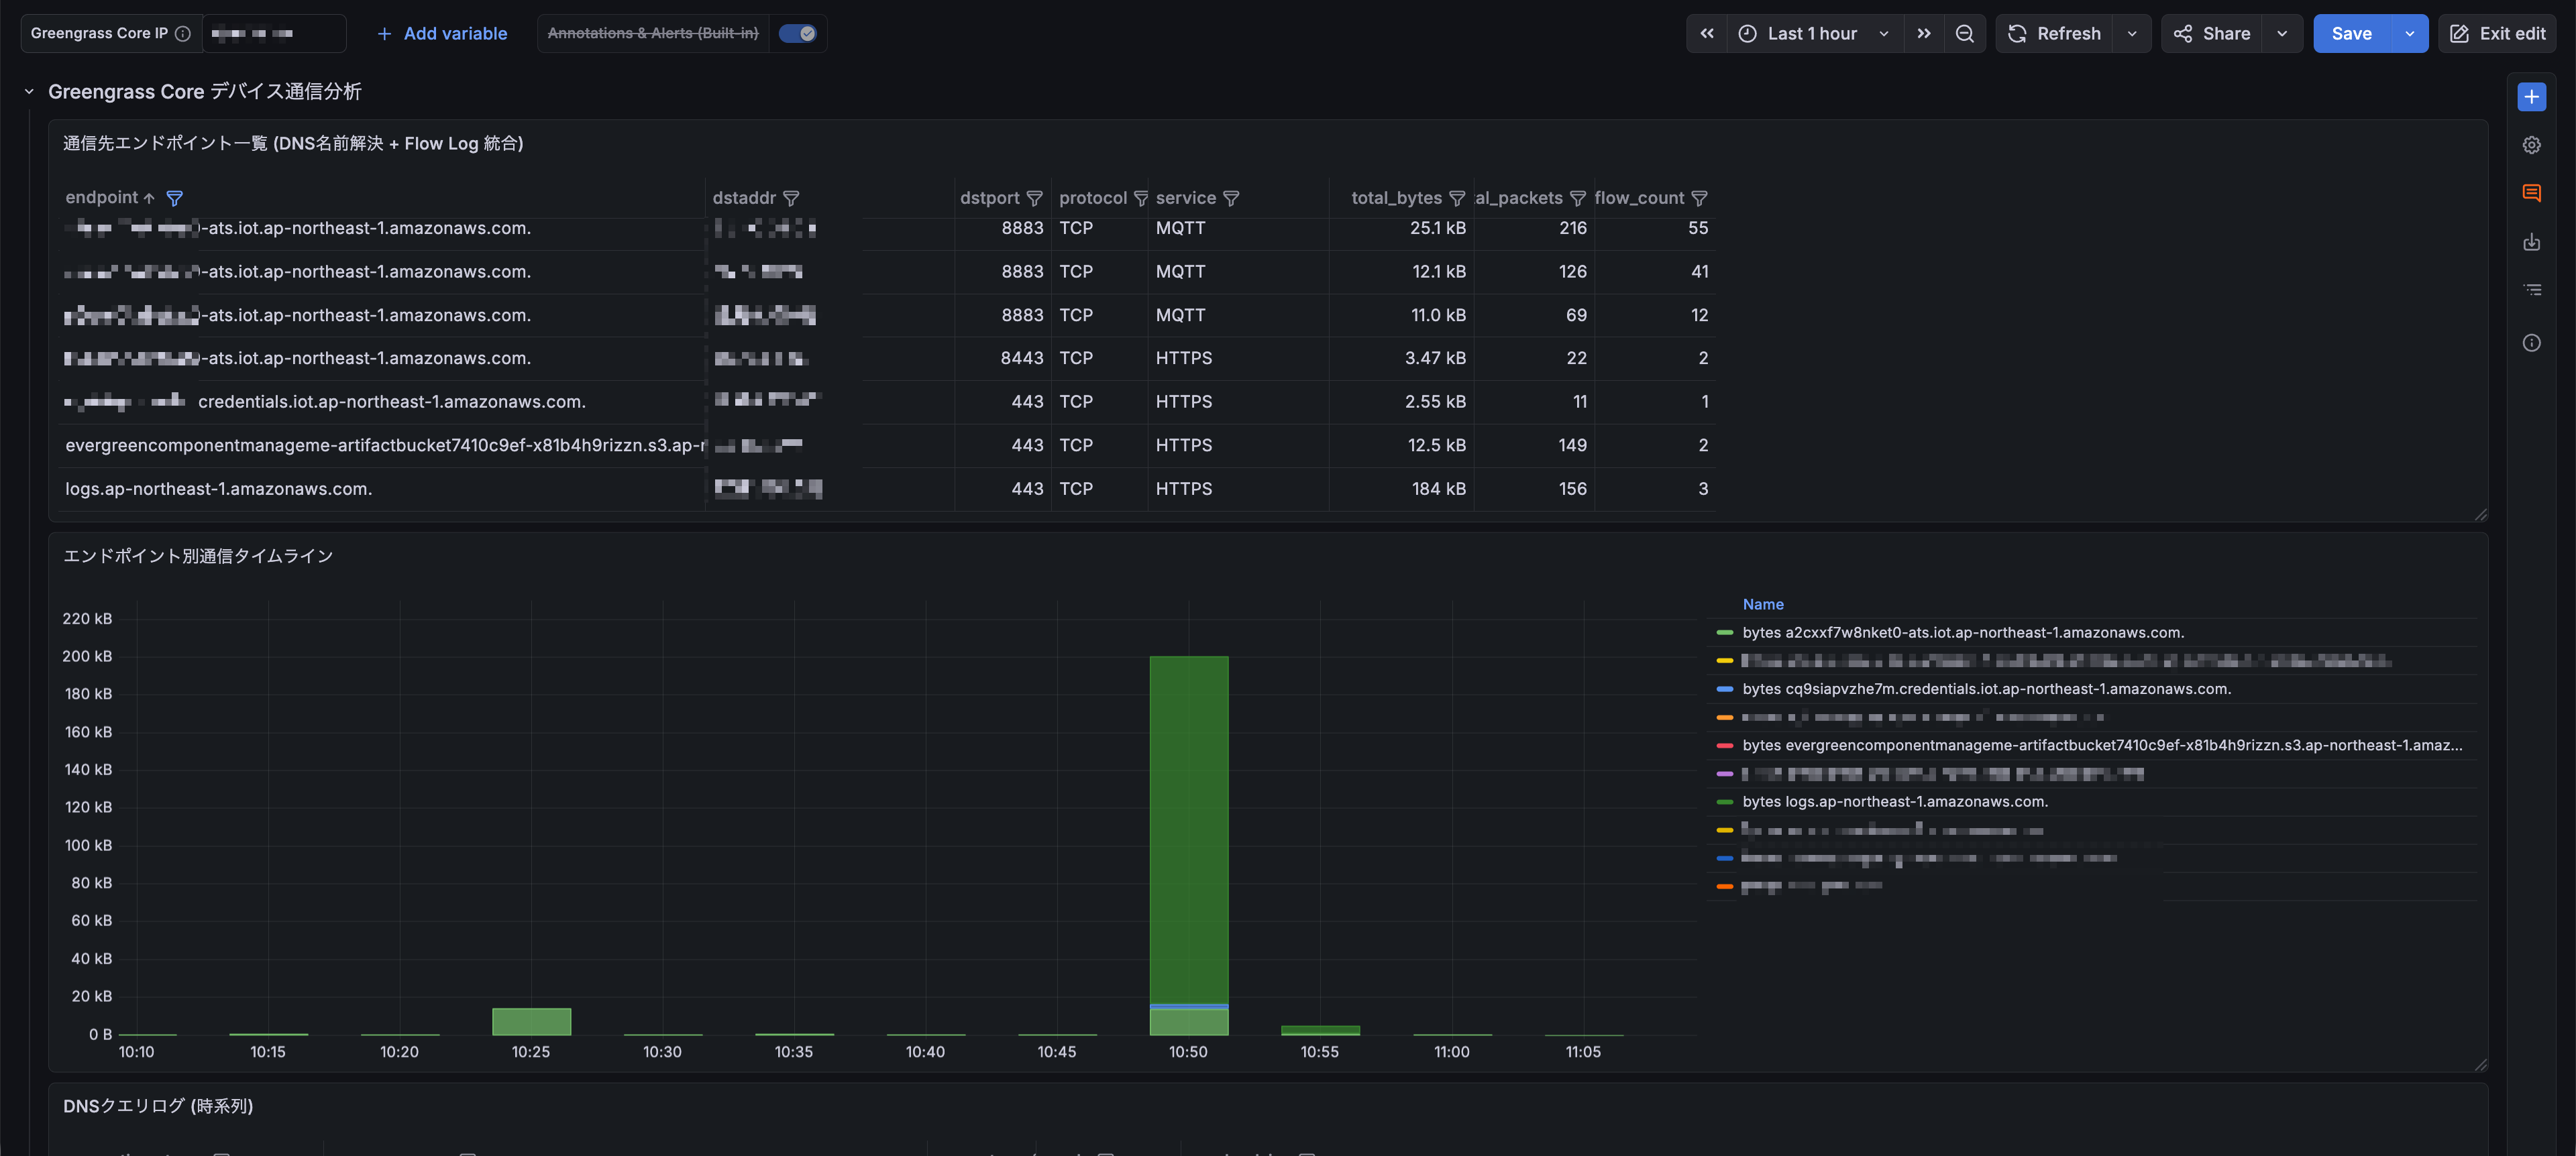Toggle Annotations & Alerts switch
2576x1156 pixels.
click(797, 33)
